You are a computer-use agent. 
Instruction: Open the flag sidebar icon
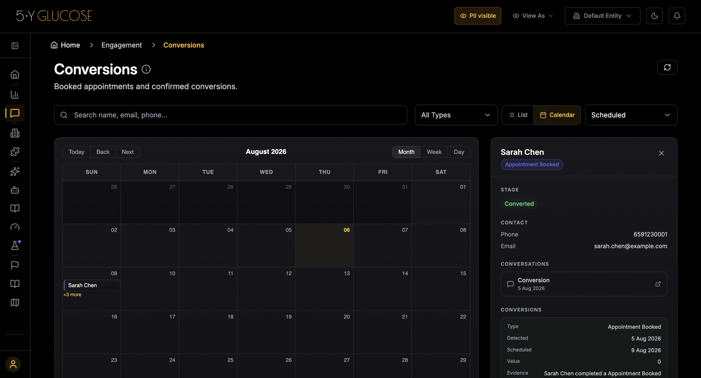click(x=15, y=265)
